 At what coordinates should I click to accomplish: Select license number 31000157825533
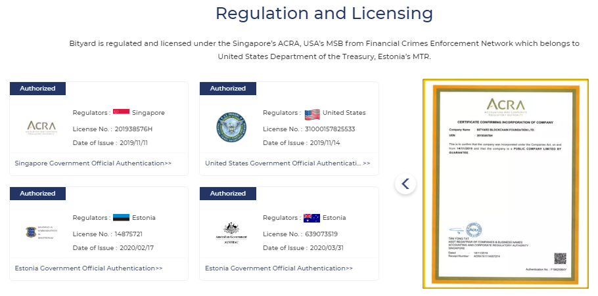point(330,129)
